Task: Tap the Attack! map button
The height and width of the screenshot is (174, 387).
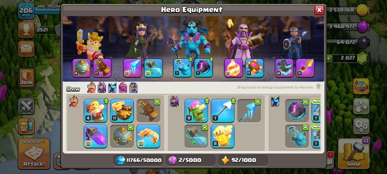Action: point(34,153)
